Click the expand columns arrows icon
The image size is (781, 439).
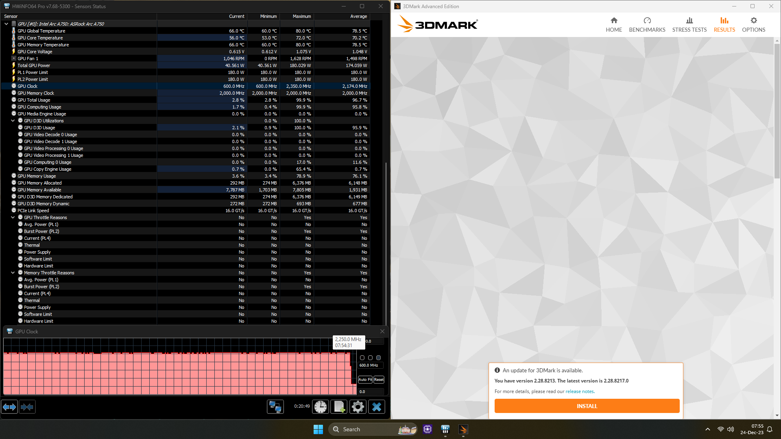click(9, 406)
